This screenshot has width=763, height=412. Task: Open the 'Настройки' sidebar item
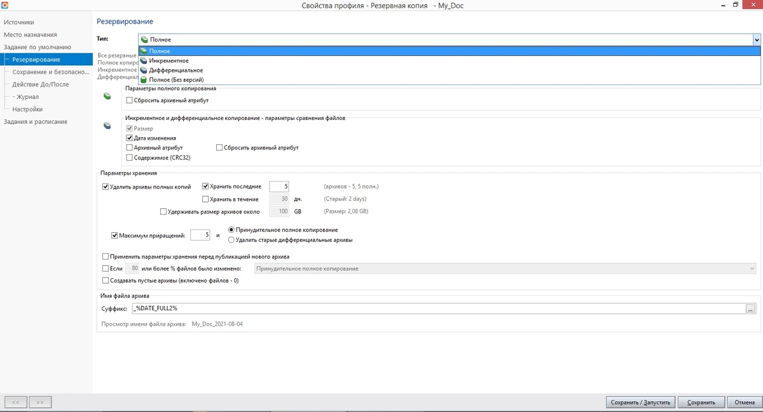(x=27, y=109)
